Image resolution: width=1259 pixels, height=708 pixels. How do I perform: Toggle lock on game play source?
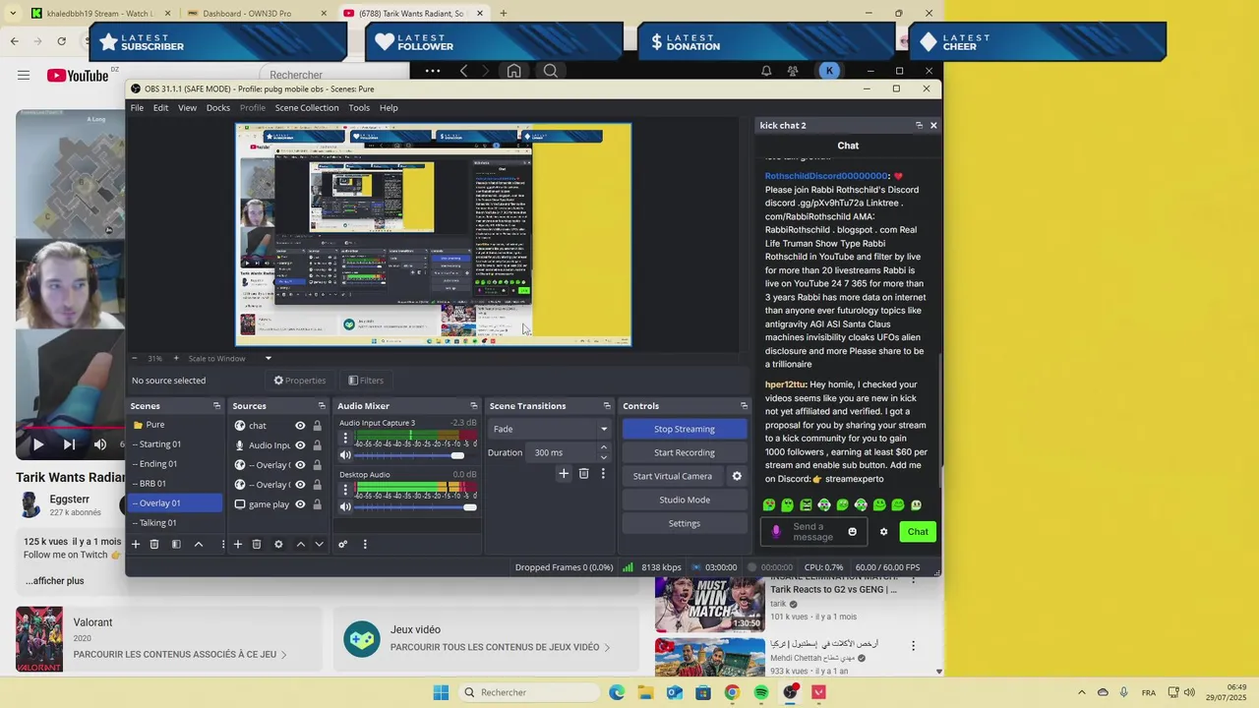pos(317,504)
